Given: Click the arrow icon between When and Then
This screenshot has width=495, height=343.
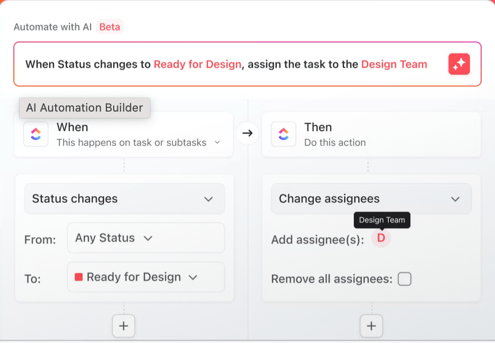Looking at the screenshot, I should [247, 133].
